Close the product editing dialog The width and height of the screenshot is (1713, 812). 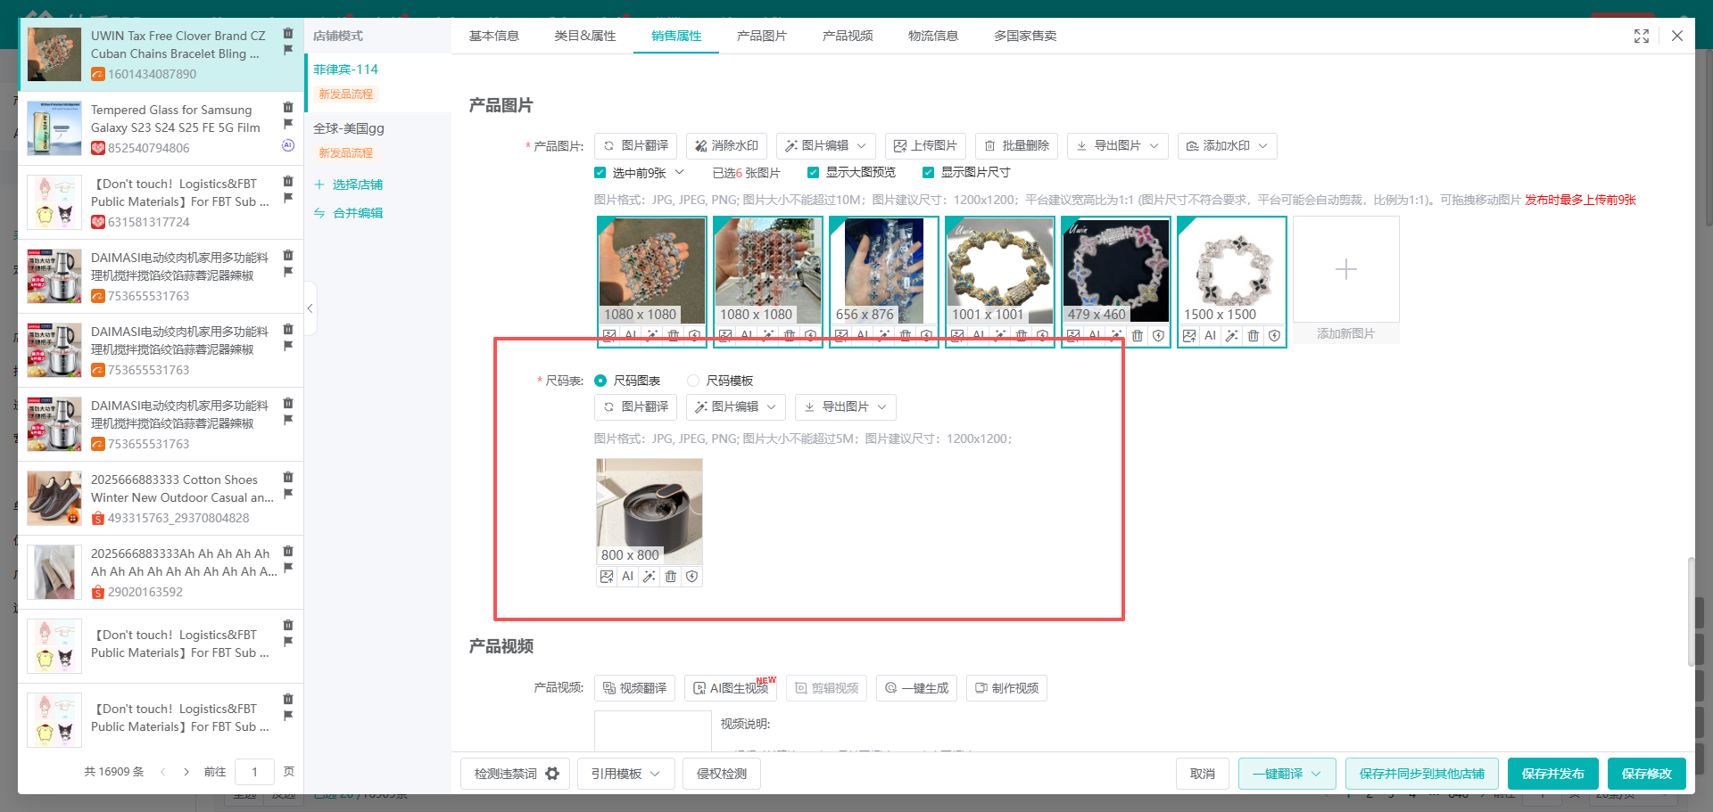1677,36
